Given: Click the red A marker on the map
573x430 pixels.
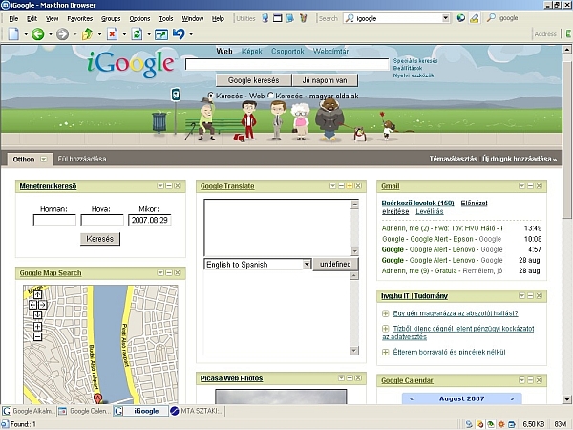Looking at the screenshot, I should tap(97, 398).
